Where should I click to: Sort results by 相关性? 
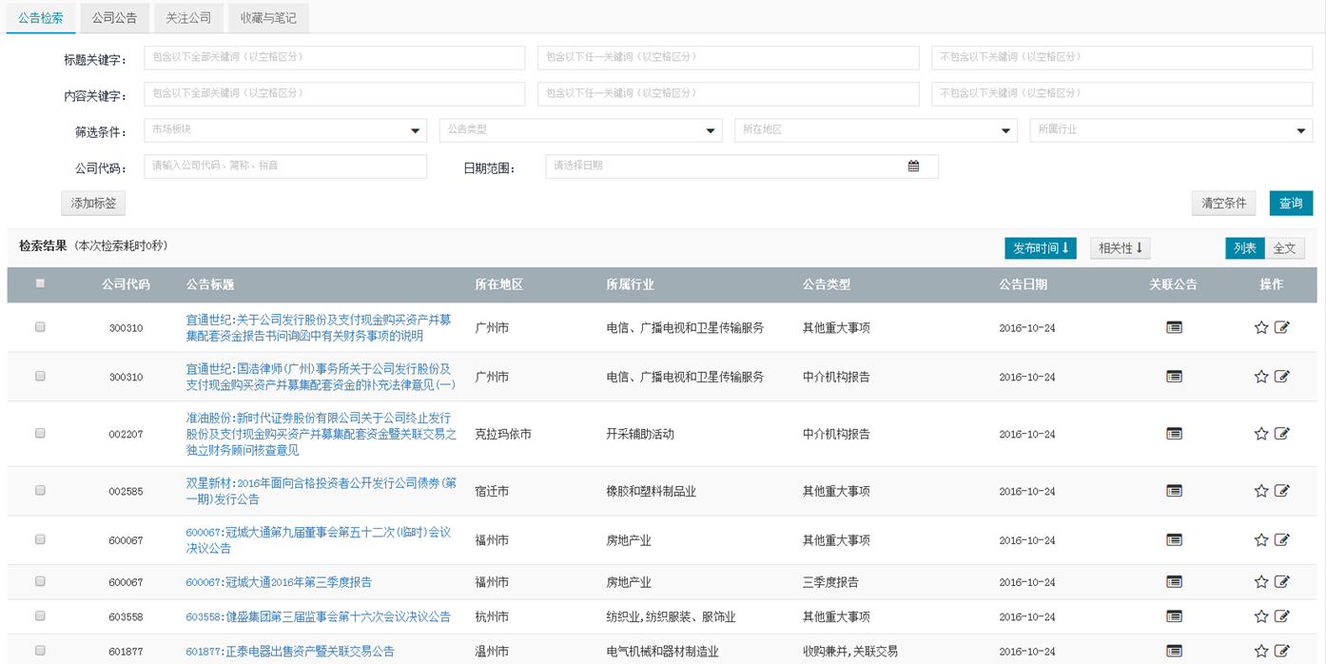click(x=1121, y=248)
